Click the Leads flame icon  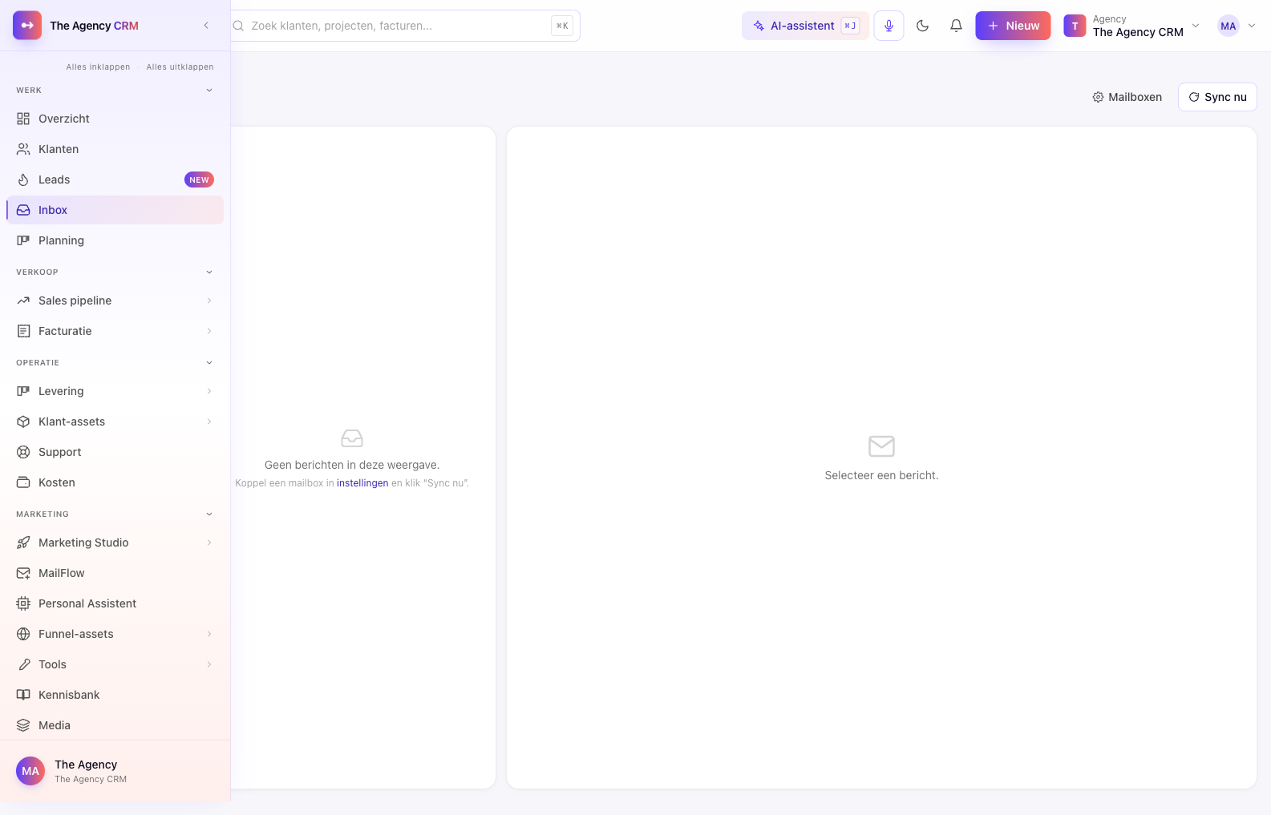click(23, 180)
